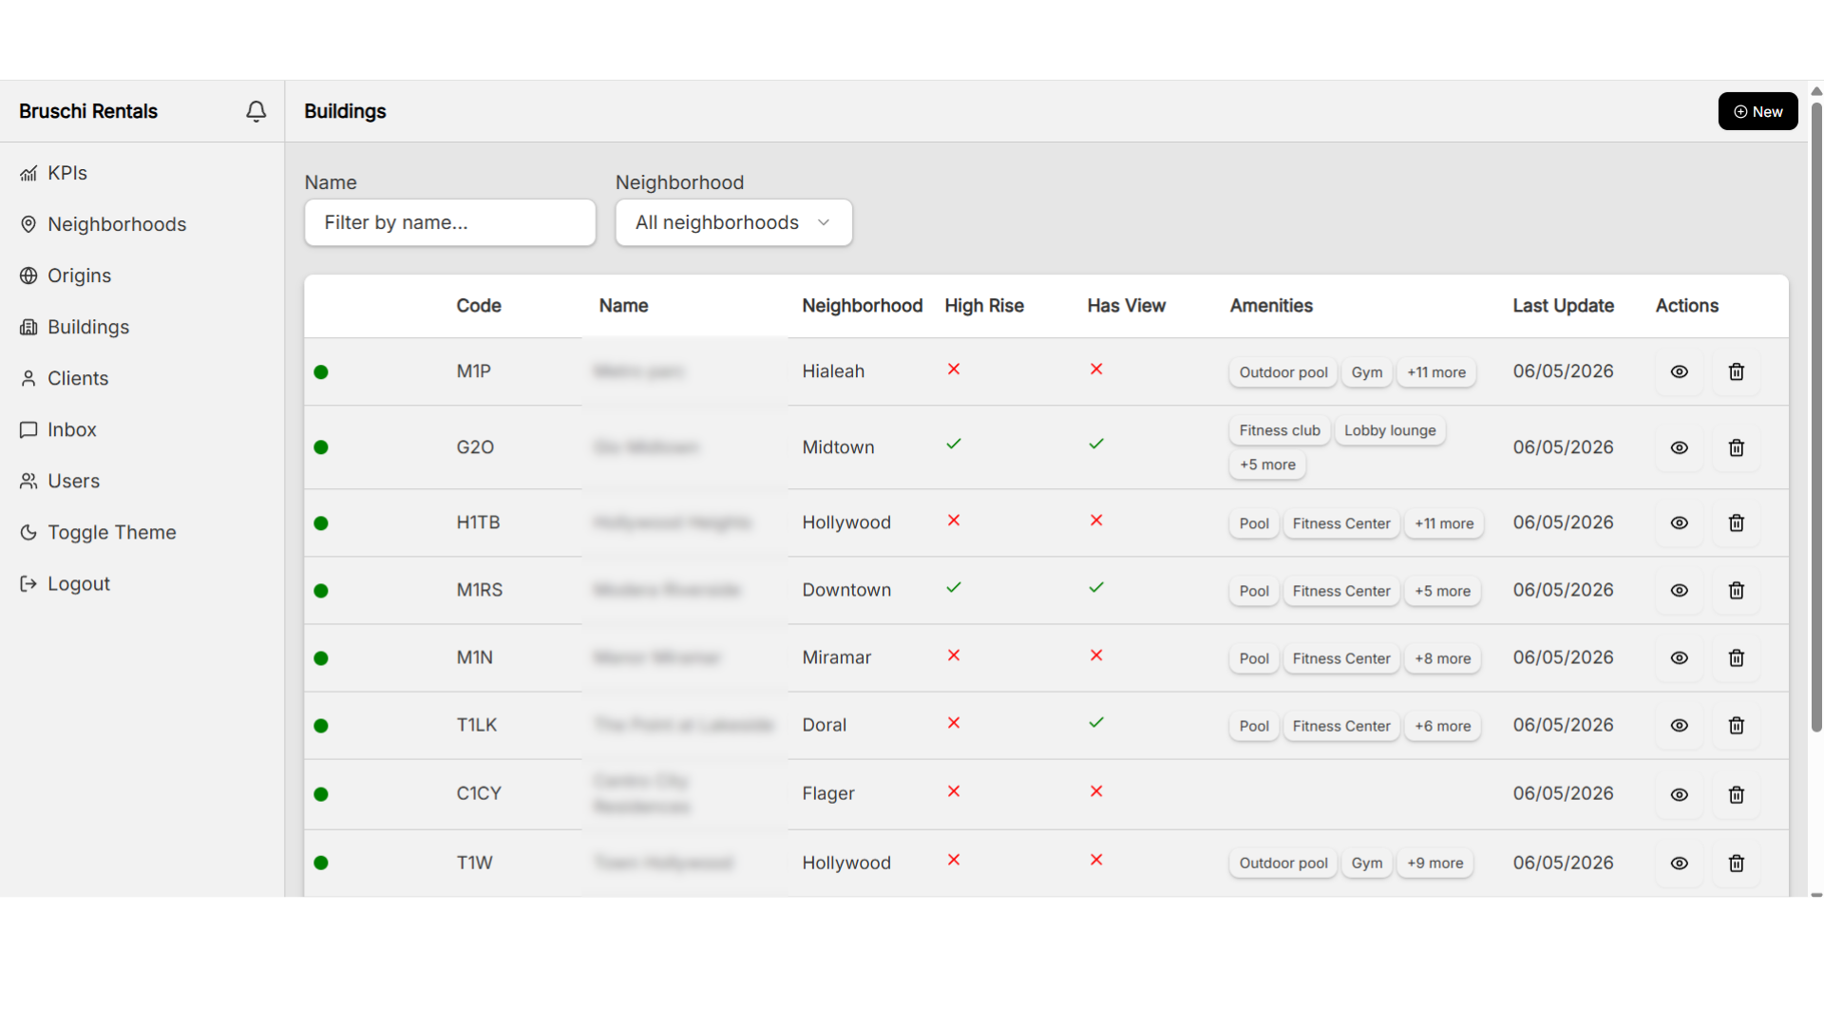
Task: Click the Inbox message icon
Action: click(x=28, y=429)
